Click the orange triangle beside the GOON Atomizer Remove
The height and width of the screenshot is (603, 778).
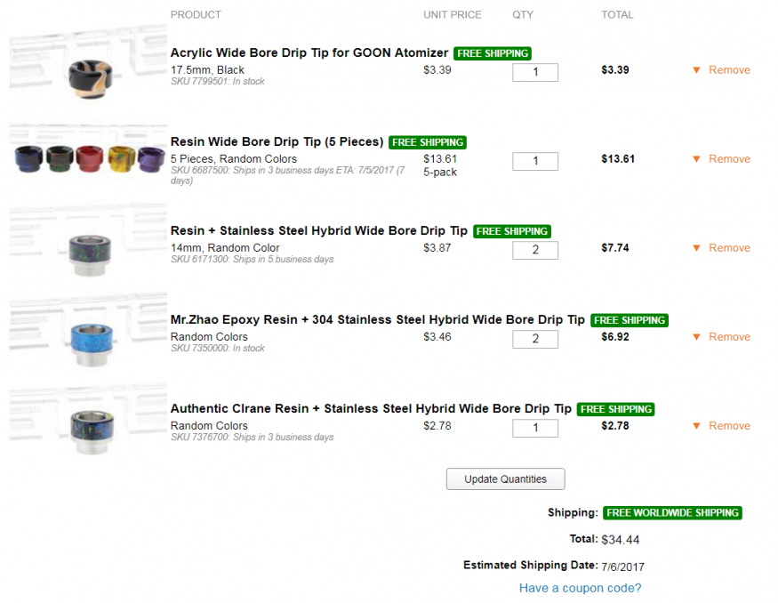(697, 70)
